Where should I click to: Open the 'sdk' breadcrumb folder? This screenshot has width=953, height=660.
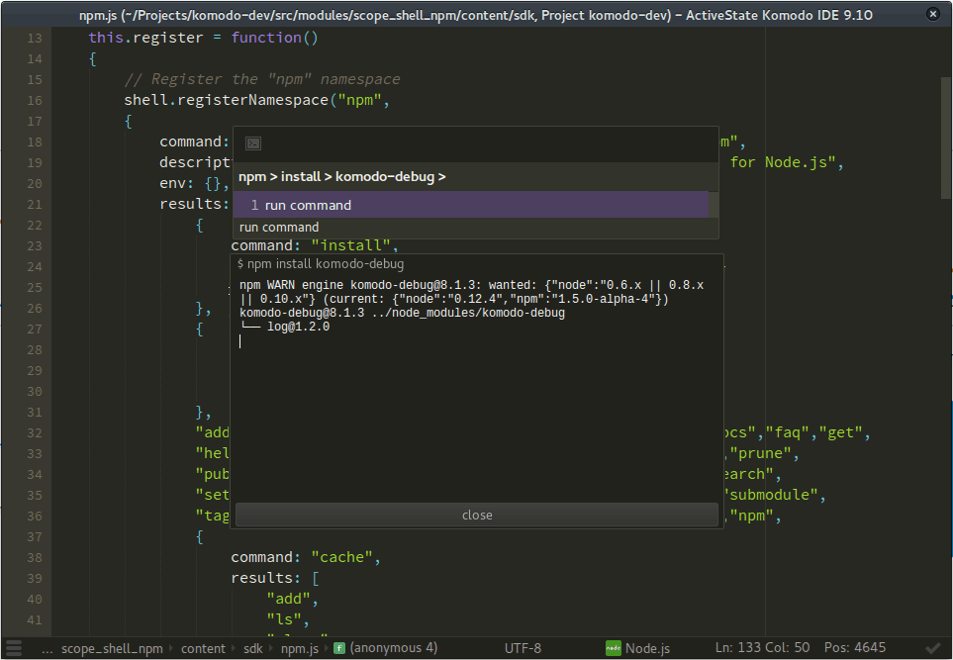coord(252,648)
